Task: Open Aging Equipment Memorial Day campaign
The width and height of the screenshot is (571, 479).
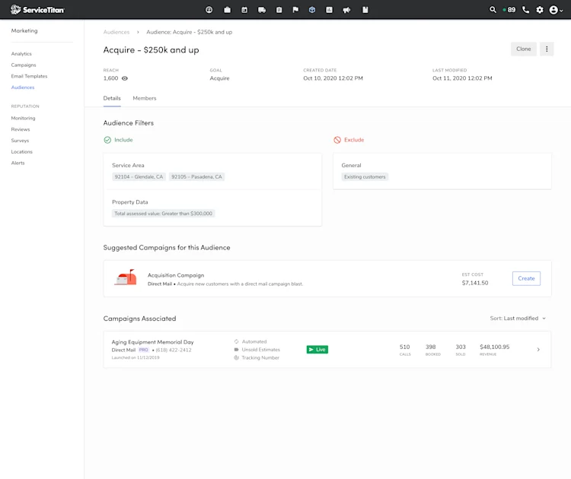Action: click(x=152, y=342)
